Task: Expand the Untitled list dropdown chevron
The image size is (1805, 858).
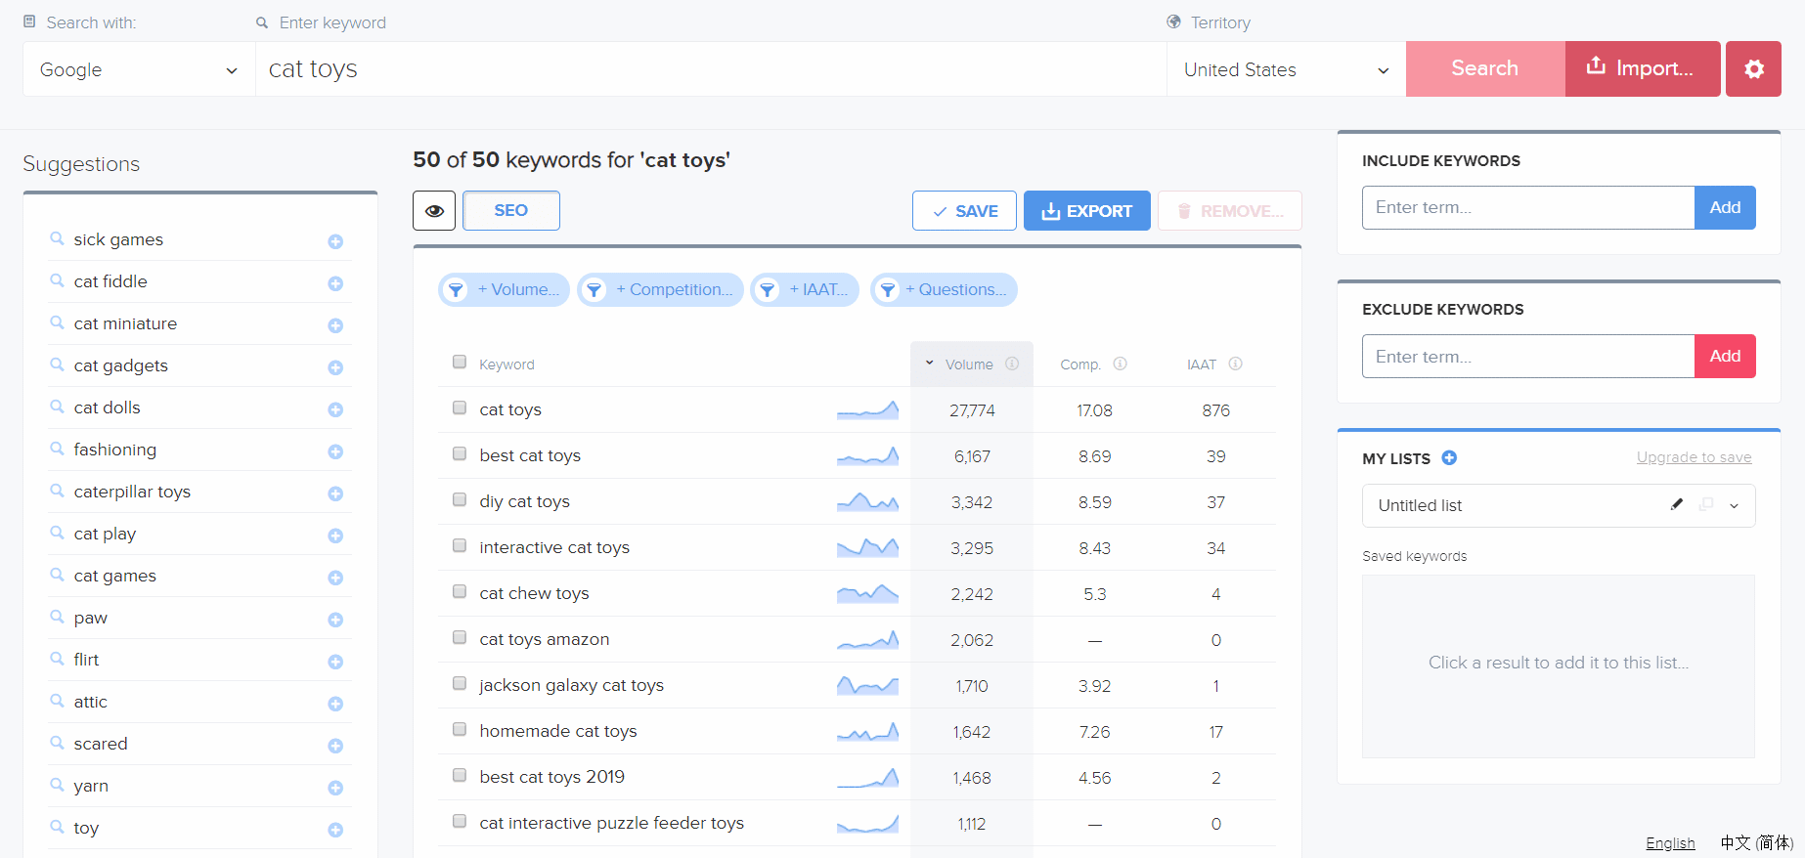Action: 1735,505
